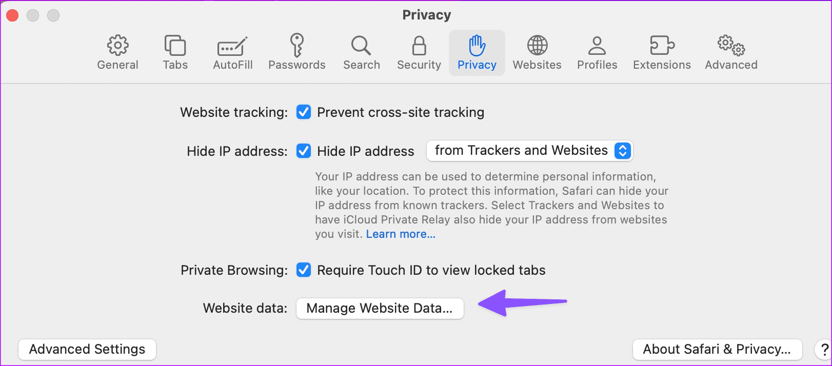
Task: Toggle Require Touch ID to view locked tabs
Action: 304,270
